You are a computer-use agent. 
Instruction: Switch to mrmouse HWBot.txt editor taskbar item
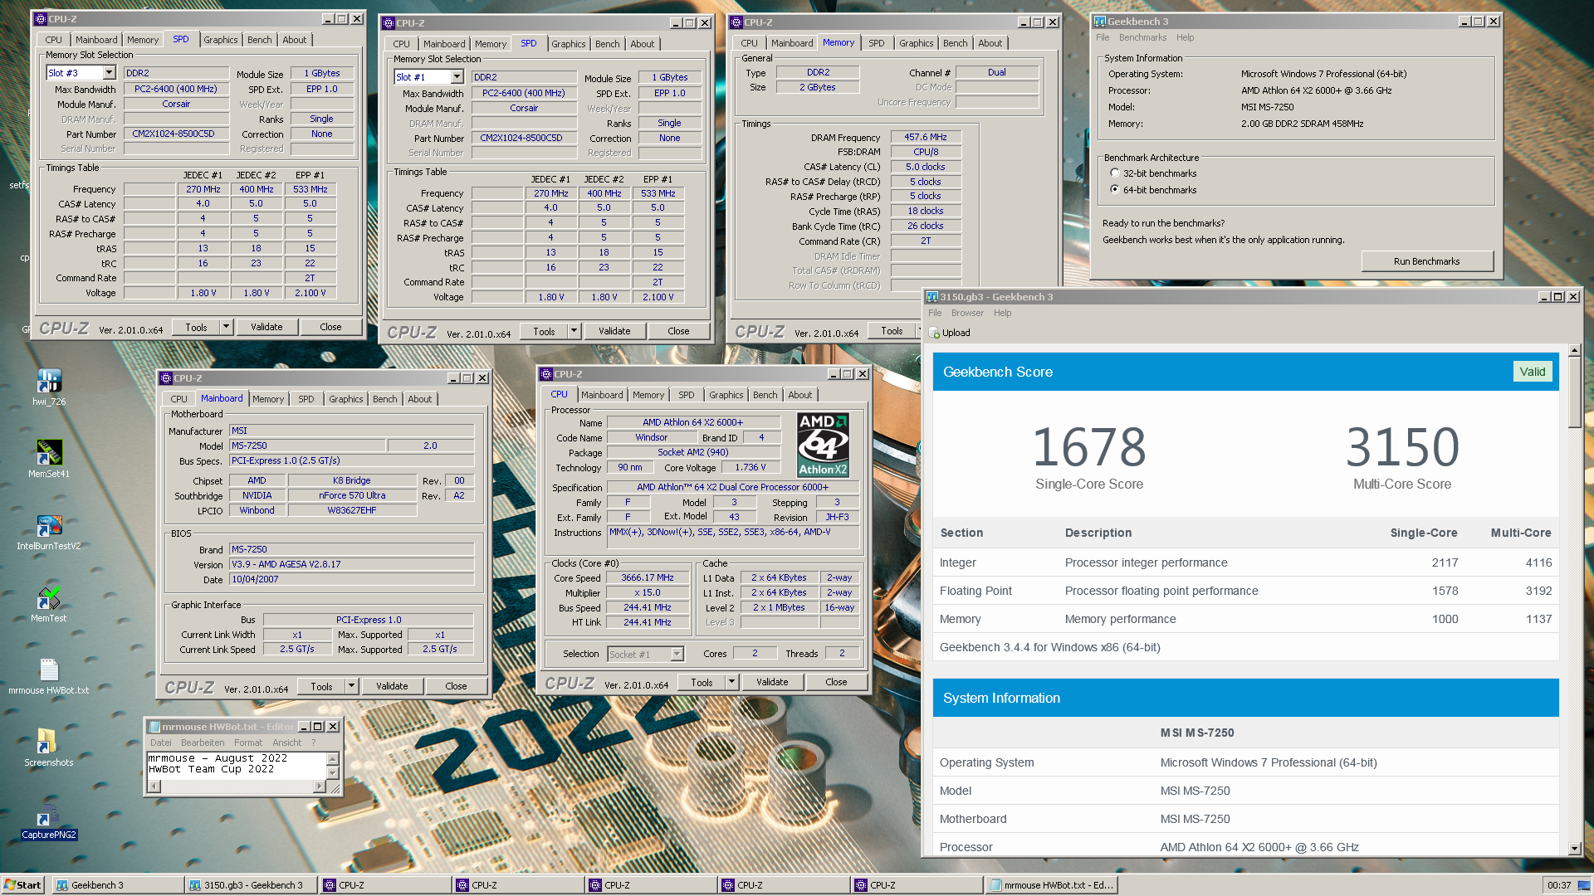tap(1052, 885)
